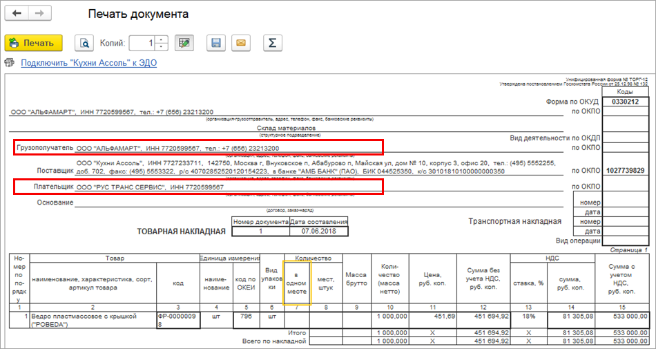This screenshot has height=349, width=656.
Task: Click the ТОВАРНАЯ НАКЛАДНАЯ title
Action: pyautogui.click(x=182, y=231)
